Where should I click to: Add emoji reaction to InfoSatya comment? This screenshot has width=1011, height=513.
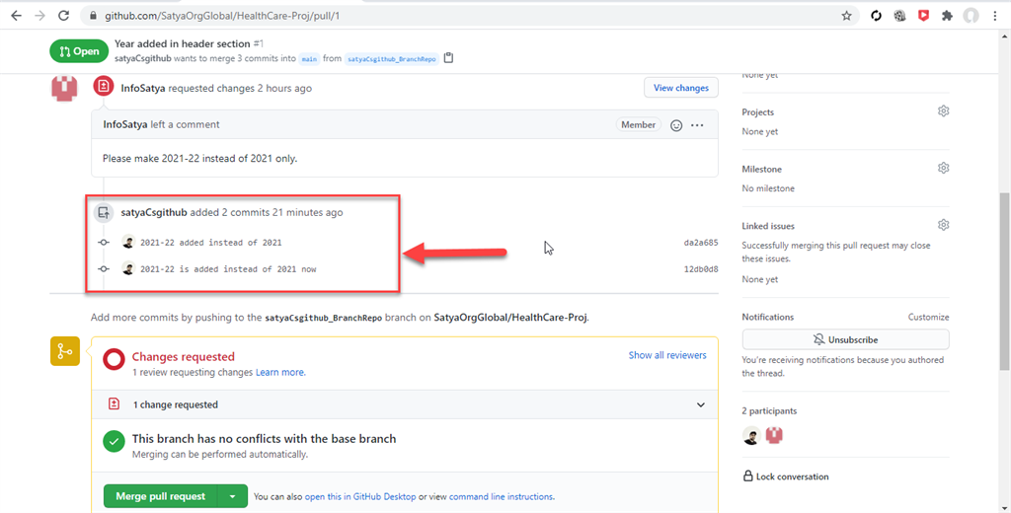676,125
